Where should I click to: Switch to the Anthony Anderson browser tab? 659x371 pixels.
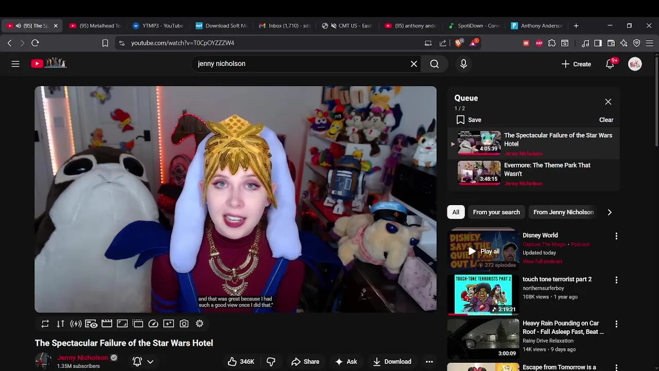pos(537,26)
